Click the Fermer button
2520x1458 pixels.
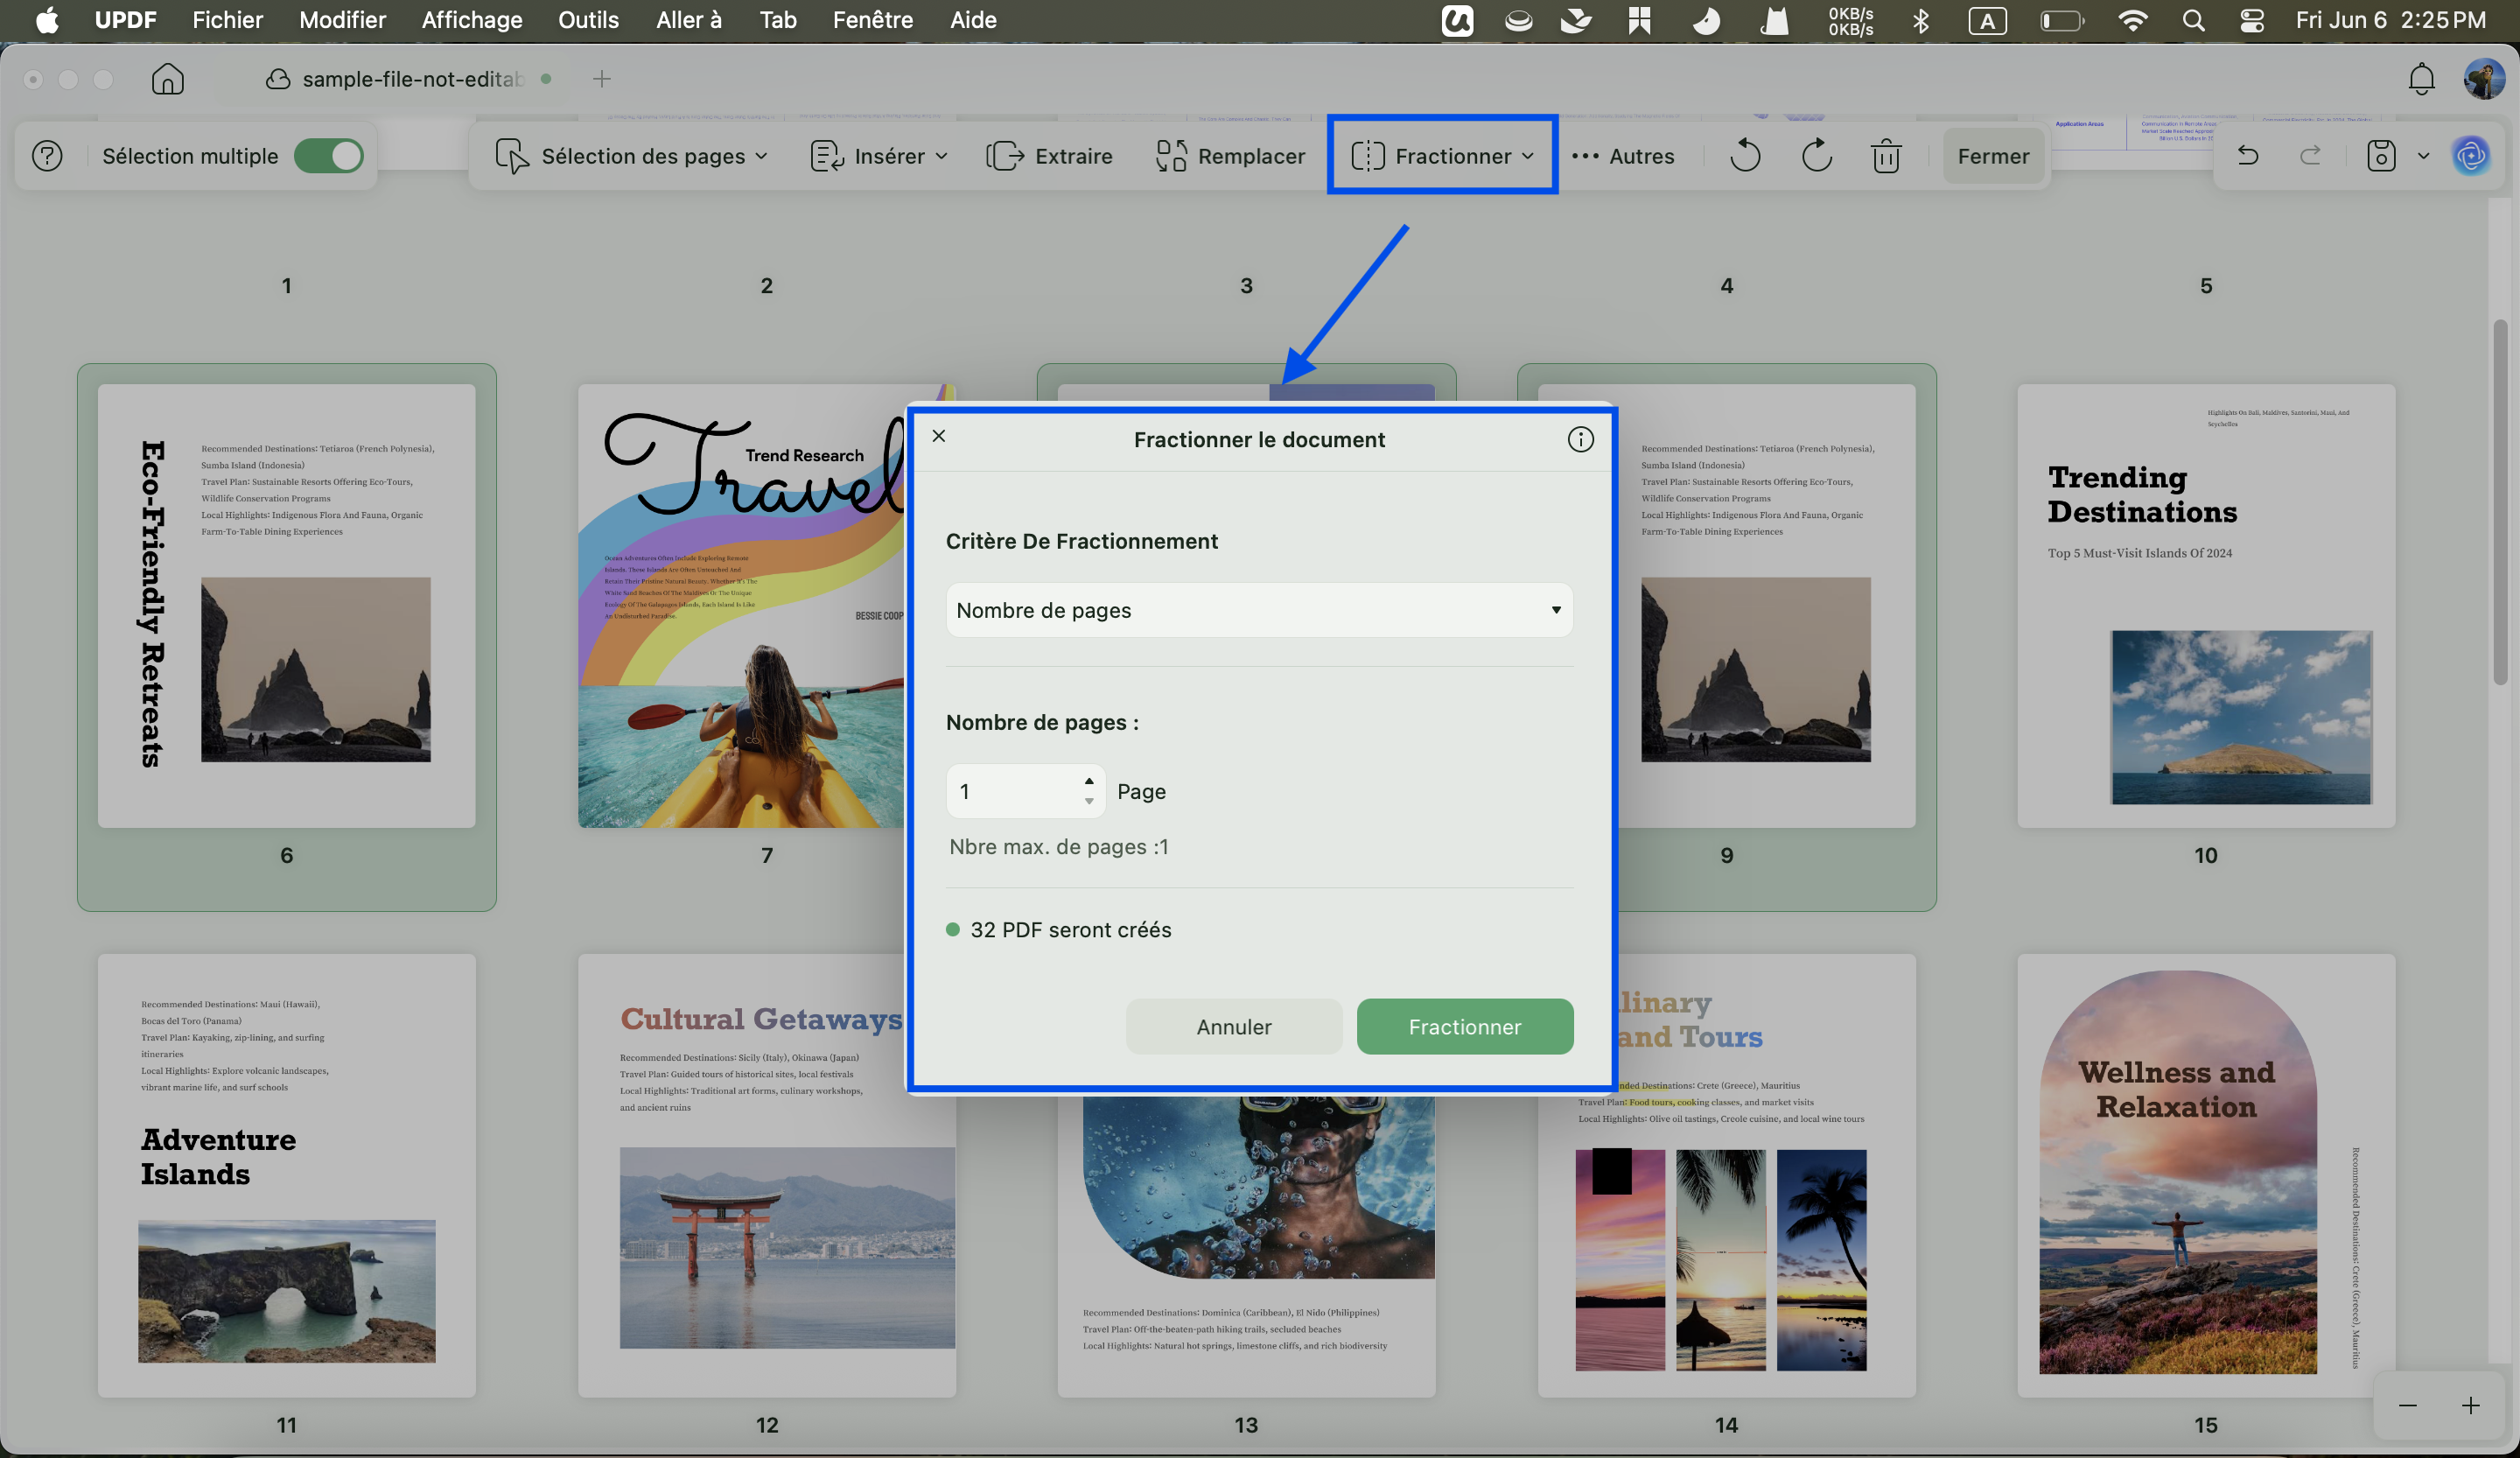(x=1993, y=156)
